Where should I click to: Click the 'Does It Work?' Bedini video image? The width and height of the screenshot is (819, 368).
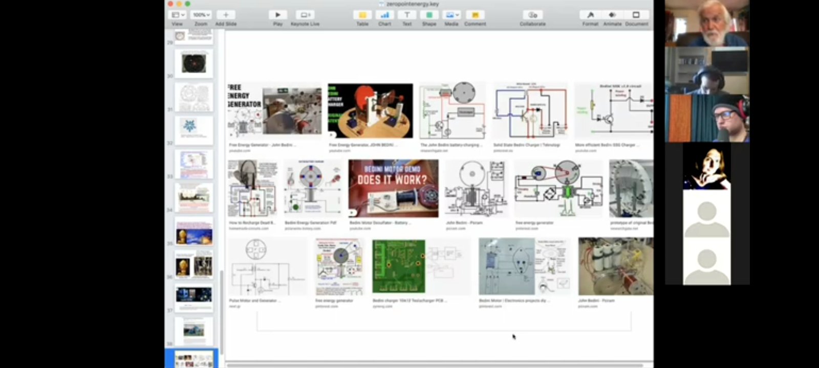393,189
